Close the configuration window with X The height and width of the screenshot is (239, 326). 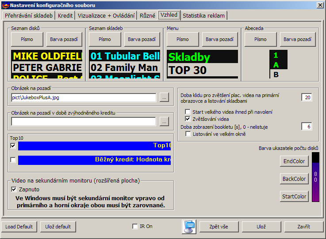click(320, 5)
